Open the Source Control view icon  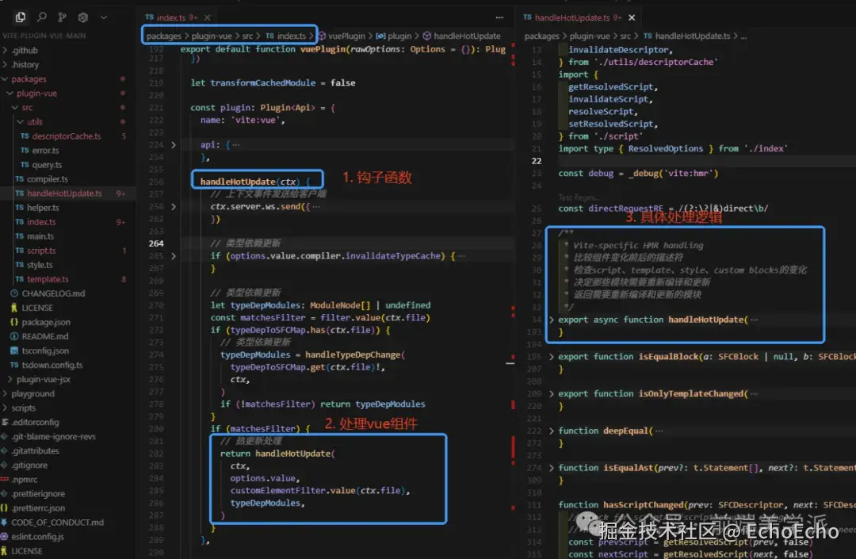(x=63, y=17)
